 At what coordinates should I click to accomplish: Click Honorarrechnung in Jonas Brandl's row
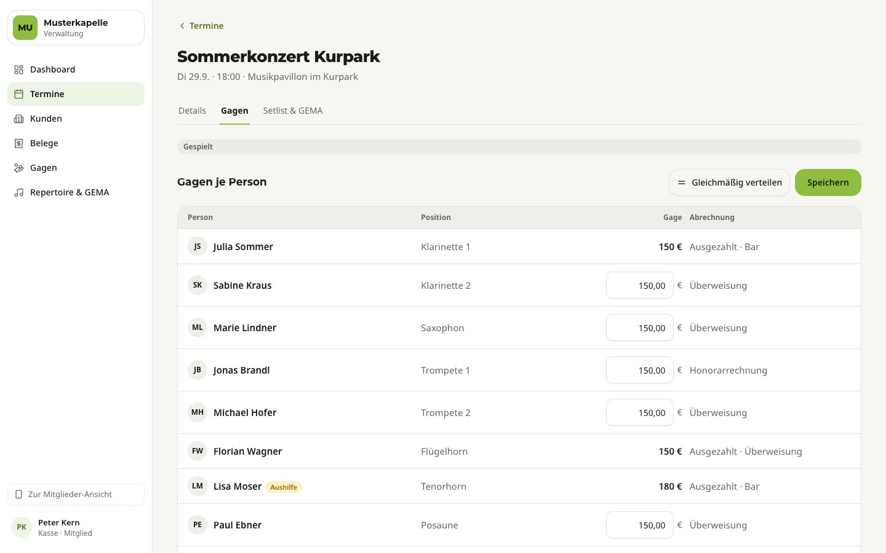pyautogui.click(x=728, y=370)
